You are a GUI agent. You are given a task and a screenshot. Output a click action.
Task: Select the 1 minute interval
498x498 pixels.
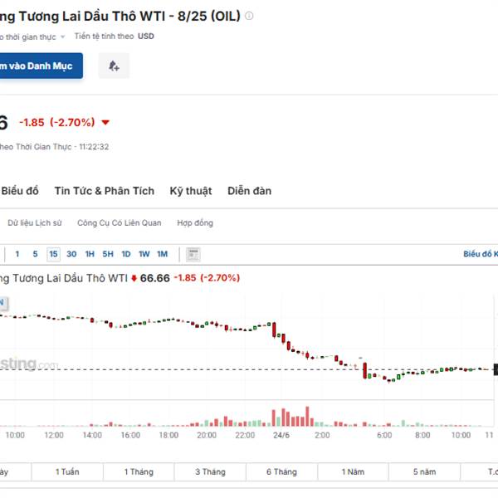point(17,254)
